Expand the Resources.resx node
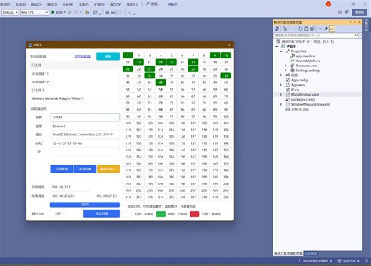Viewport: 371px width, 266px height. (285, 66)
